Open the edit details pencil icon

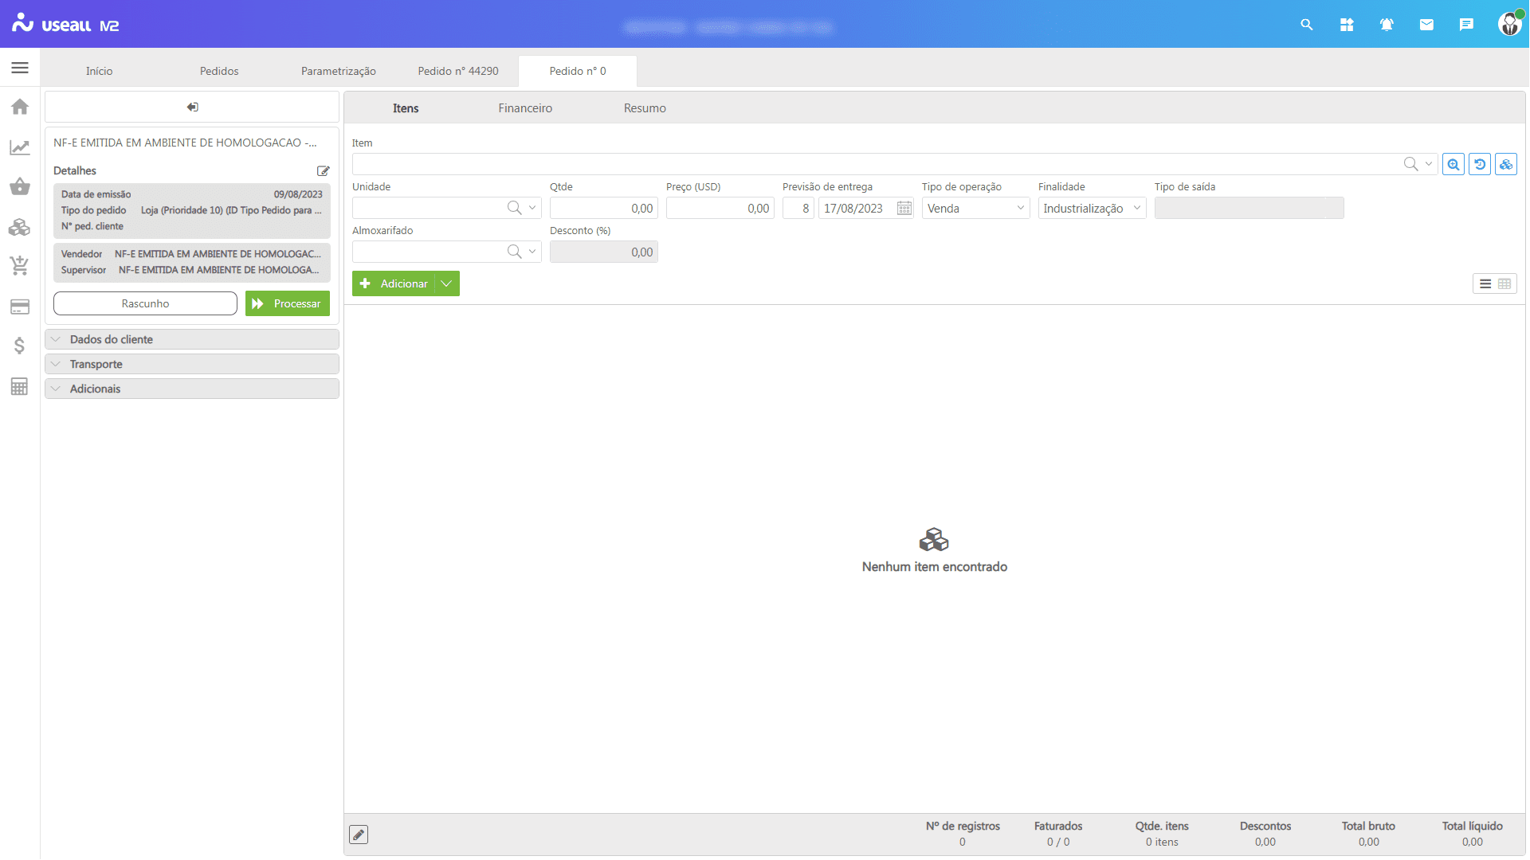coord(323,170)
